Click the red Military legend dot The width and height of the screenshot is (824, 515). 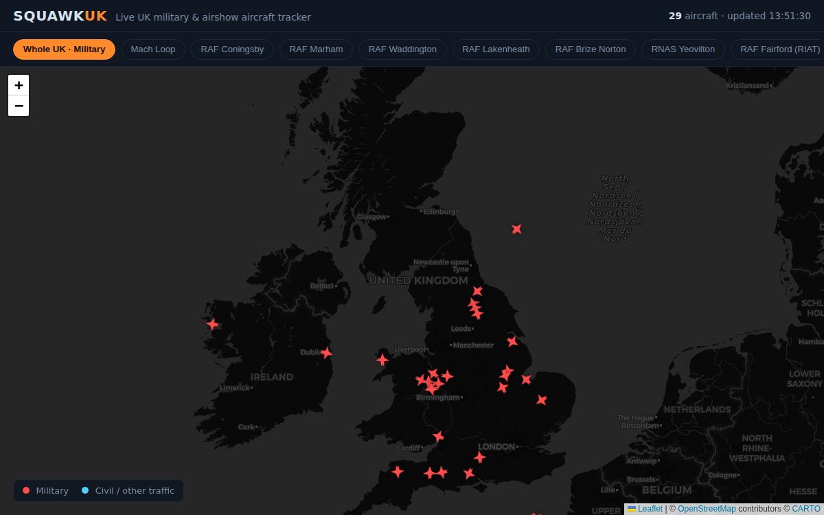tap(26, 490)
